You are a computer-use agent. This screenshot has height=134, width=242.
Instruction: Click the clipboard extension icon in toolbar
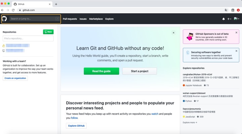coord(233,10)
